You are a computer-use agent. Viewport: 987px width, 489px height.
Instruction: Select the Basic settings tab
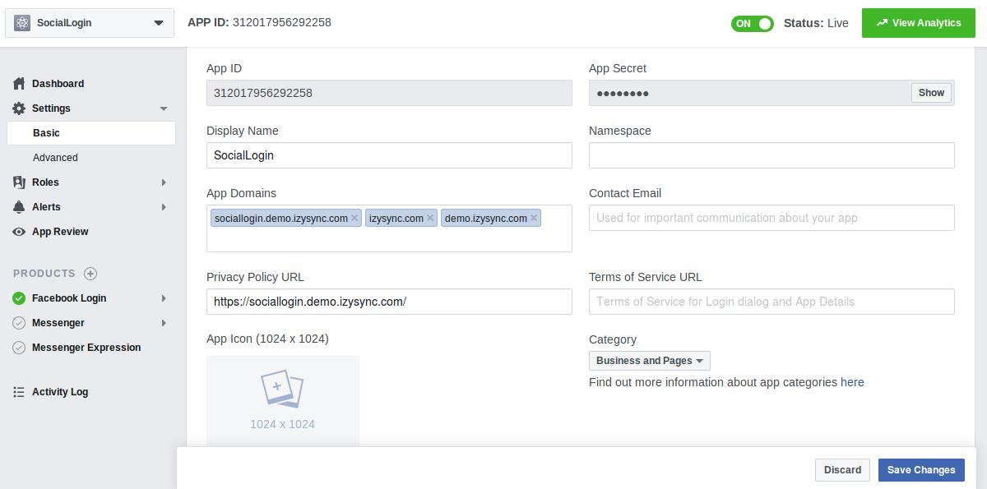pos(91,133)
